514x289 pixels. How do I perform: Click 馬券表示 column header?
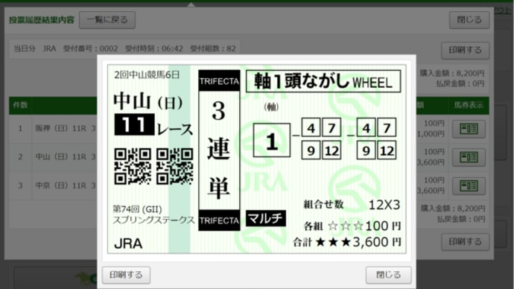pos(469,105)
